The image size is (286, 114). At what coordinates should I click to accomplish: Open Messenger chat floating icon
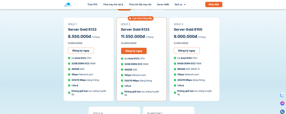coord(282,103)
